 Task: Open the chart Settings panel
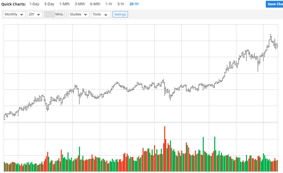tap(120, 14)
